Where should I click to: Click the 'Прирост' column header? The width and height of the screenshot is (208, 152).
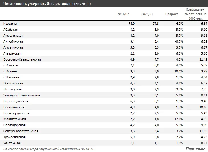pos(172,14)
